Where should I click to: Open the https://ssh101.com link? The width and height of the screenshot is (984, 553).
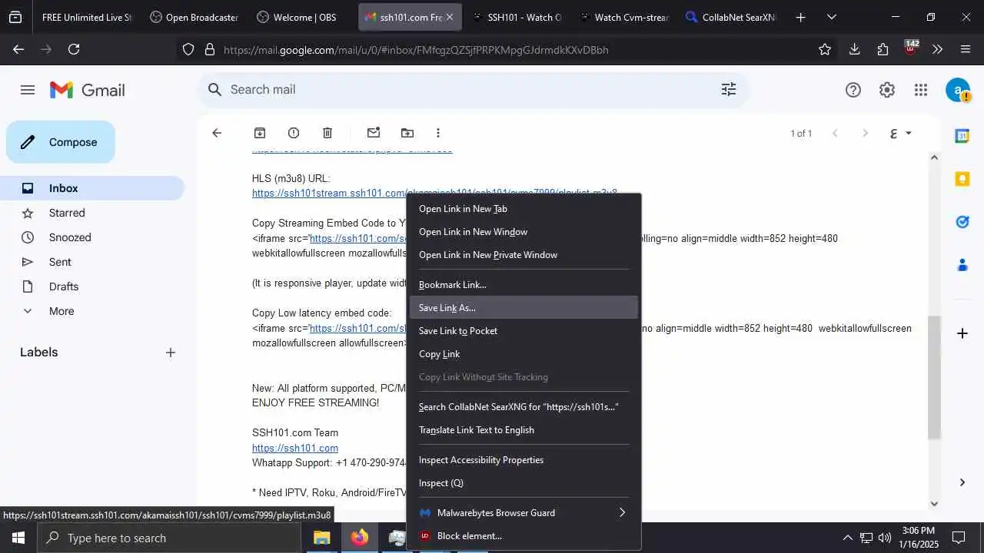295,448
